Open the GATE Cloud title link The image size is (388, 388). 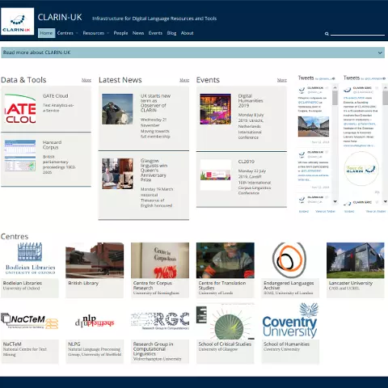[x=55, y=96]
